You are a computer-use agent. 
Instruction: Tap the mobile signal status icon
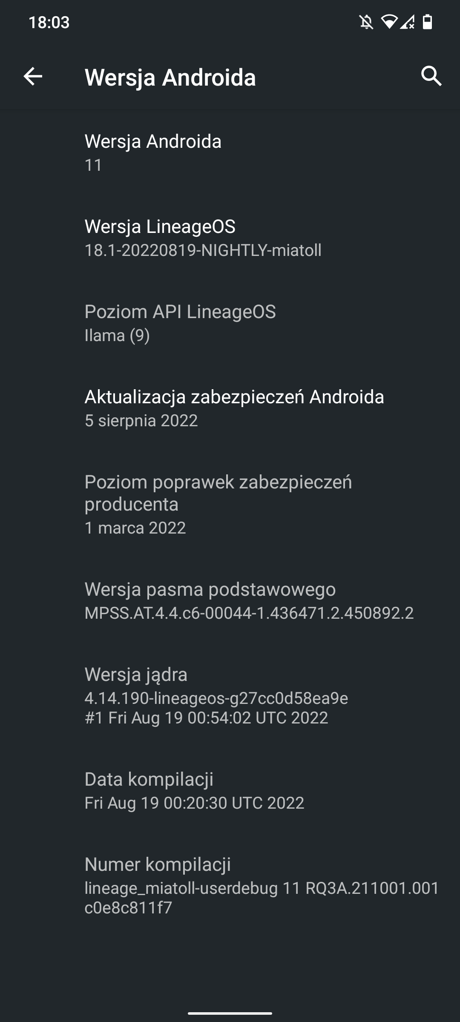tap(407, 22)
